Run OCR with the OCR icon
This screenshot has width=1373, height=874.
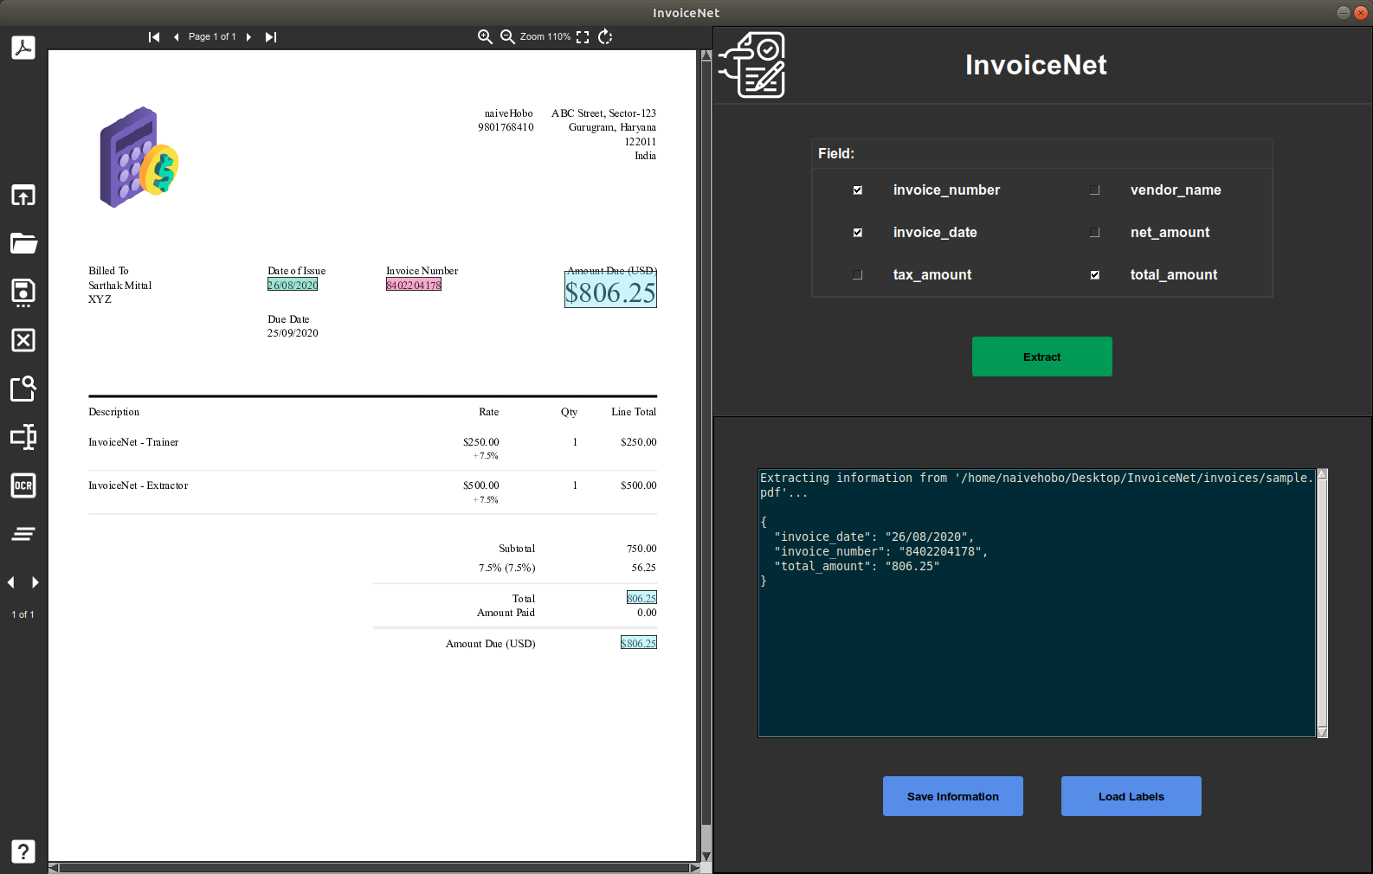click(23, 485)
